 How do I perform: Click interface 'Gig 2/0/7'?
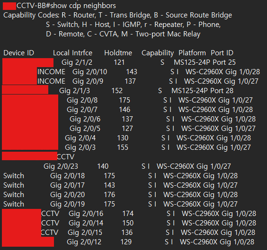pos(82,110)
